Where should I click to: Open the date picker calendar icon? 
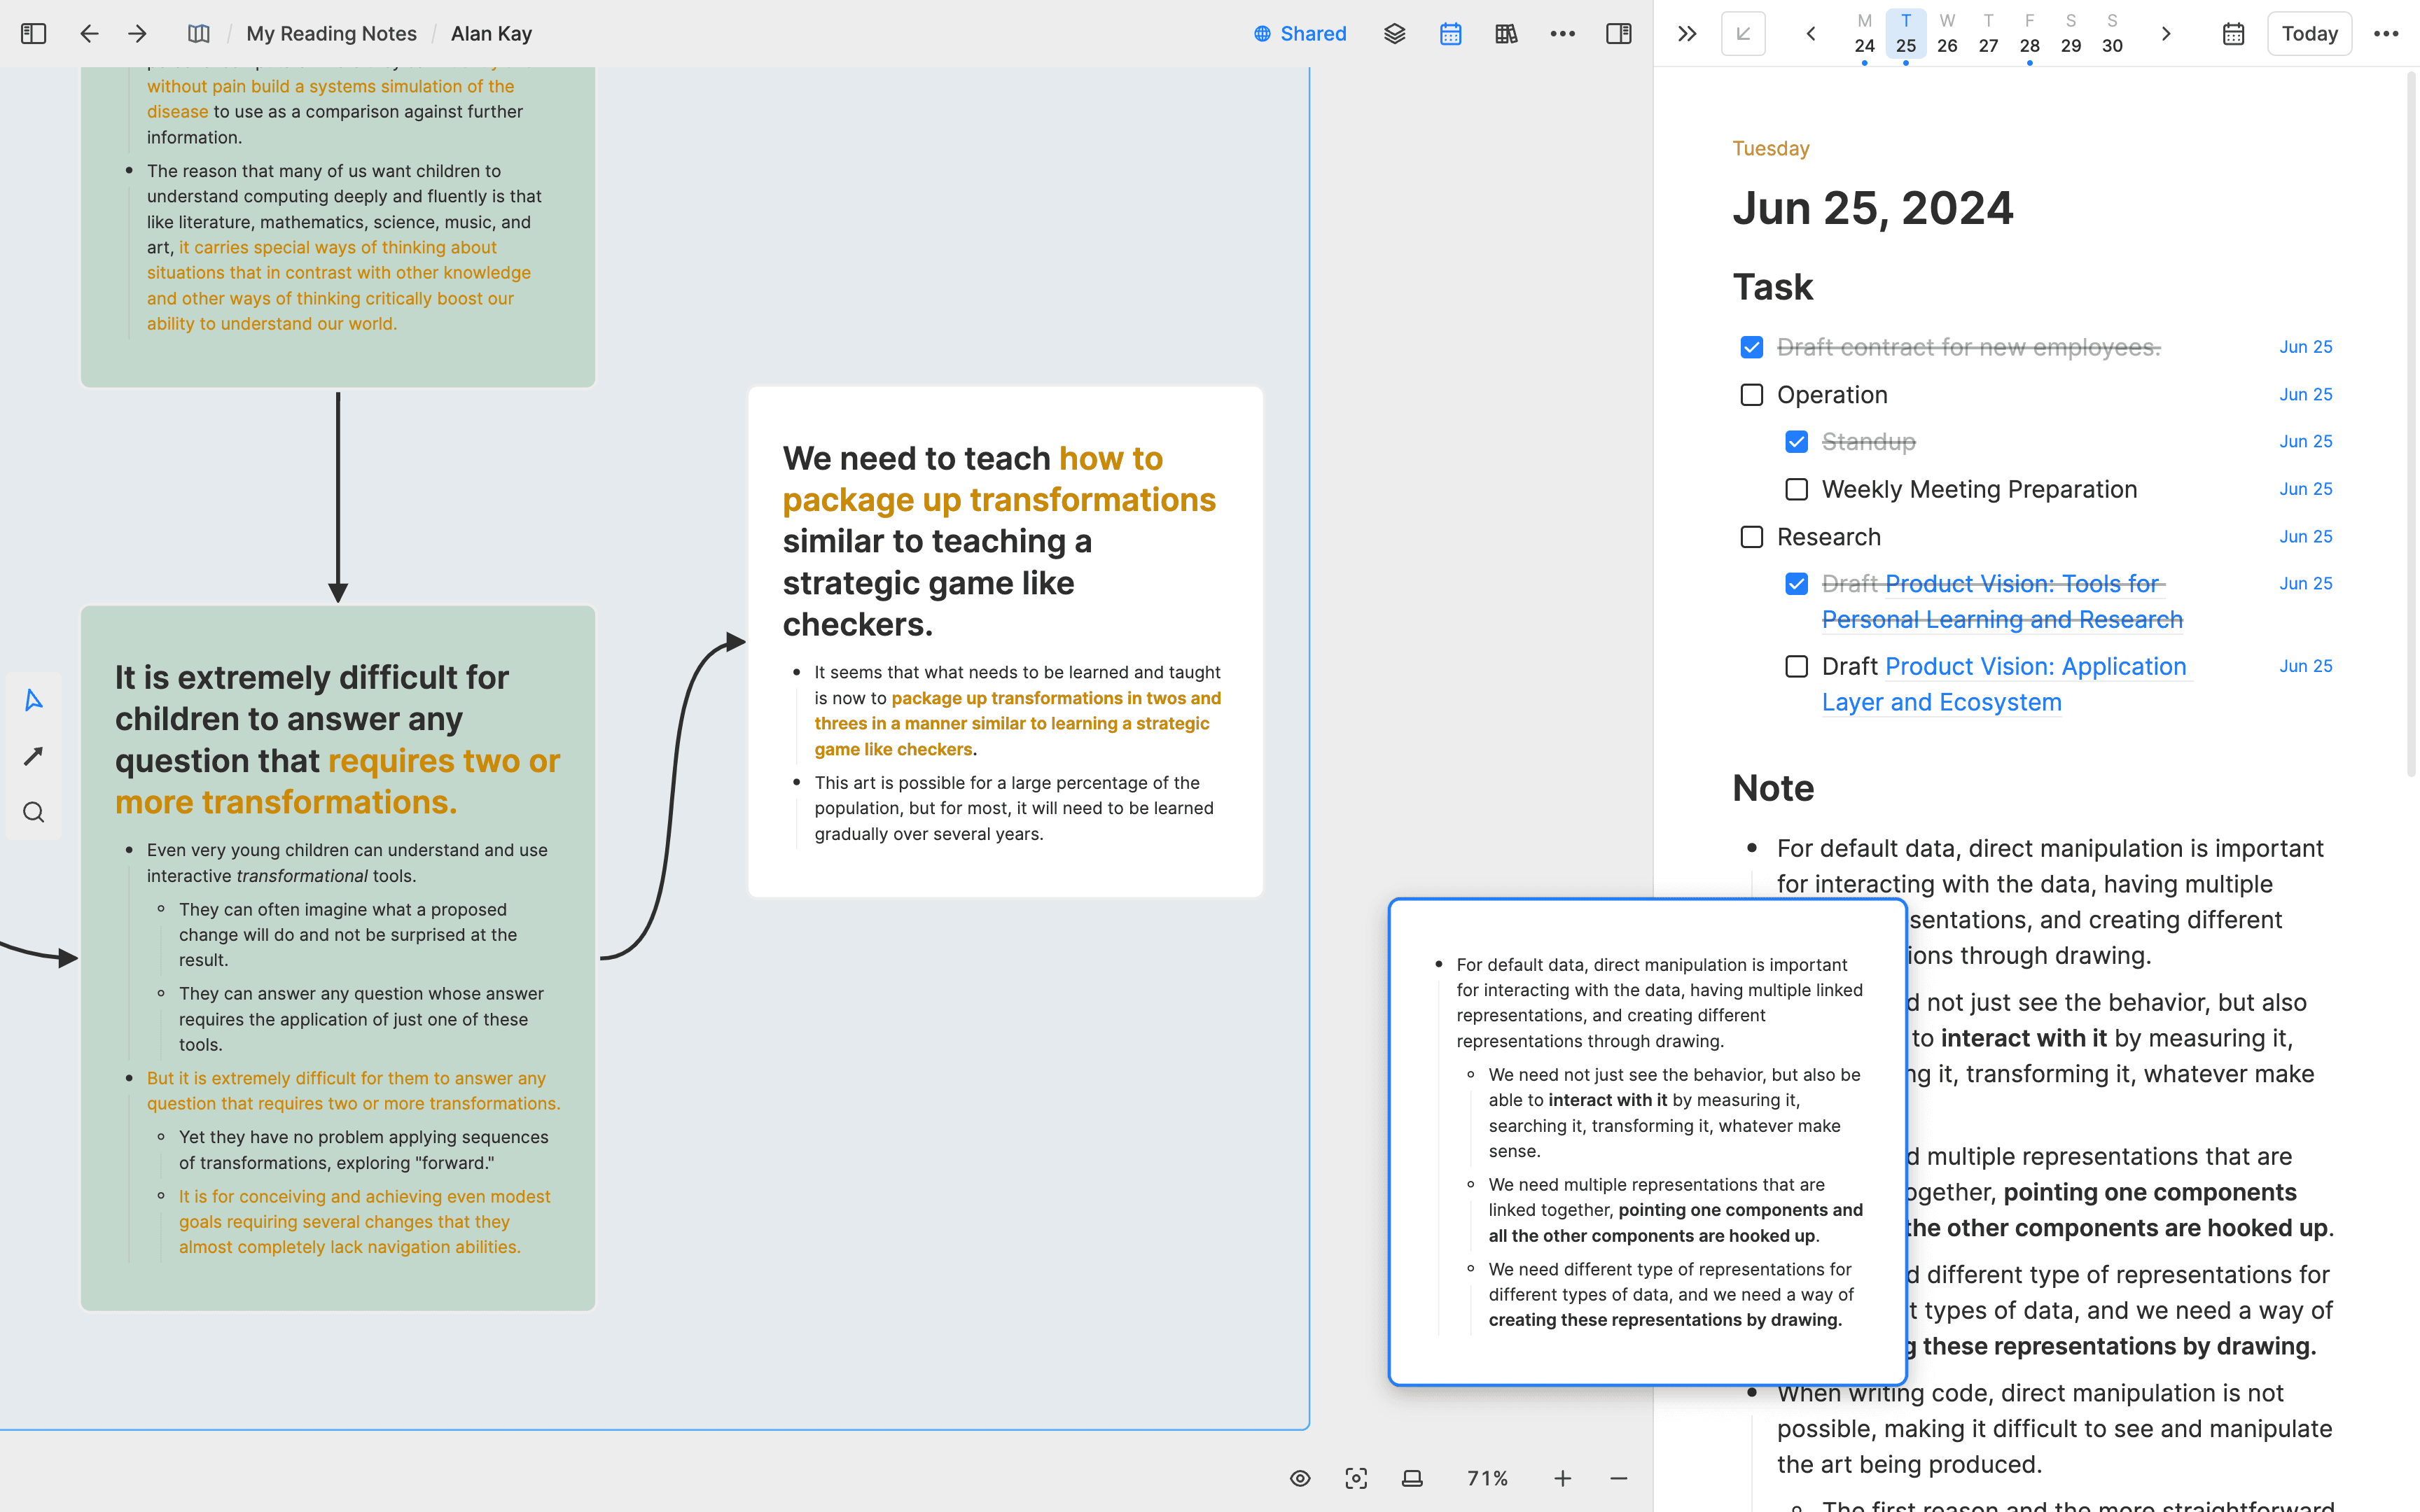[x=2234, y=33]
